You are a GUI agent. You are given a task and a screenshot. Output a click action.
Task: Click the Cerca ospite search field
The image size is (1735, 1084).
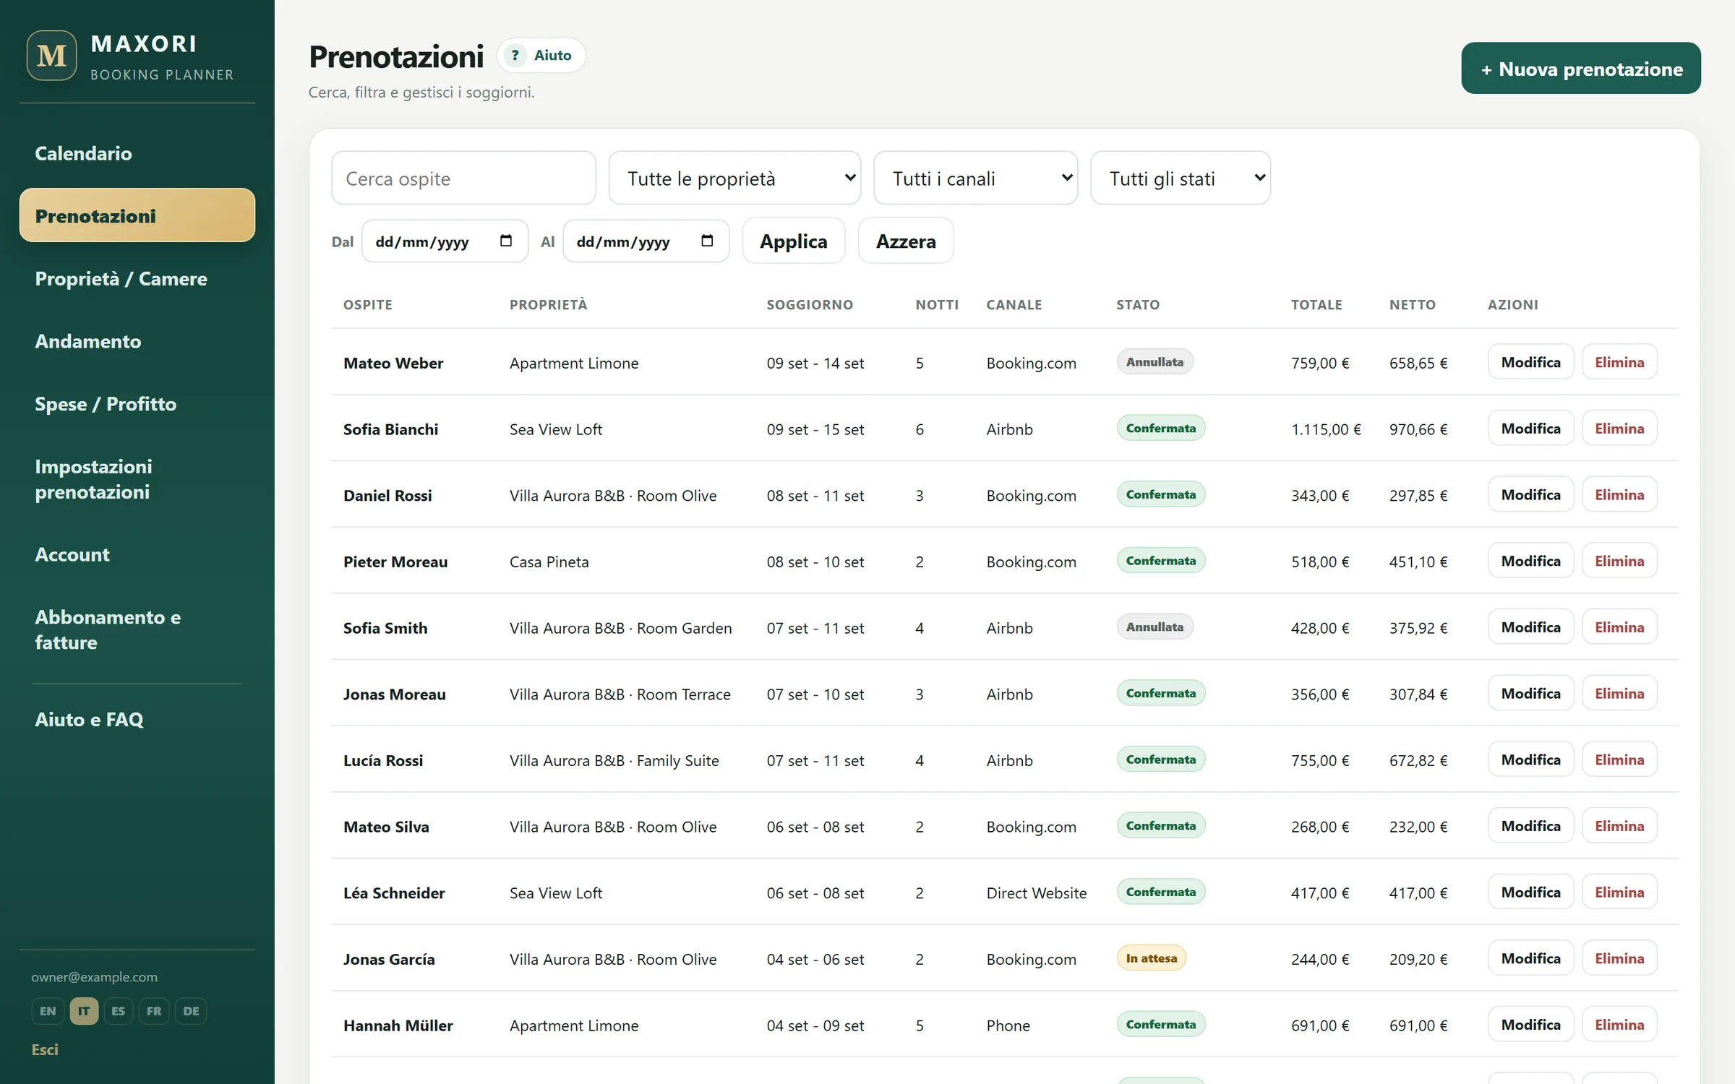463,178
